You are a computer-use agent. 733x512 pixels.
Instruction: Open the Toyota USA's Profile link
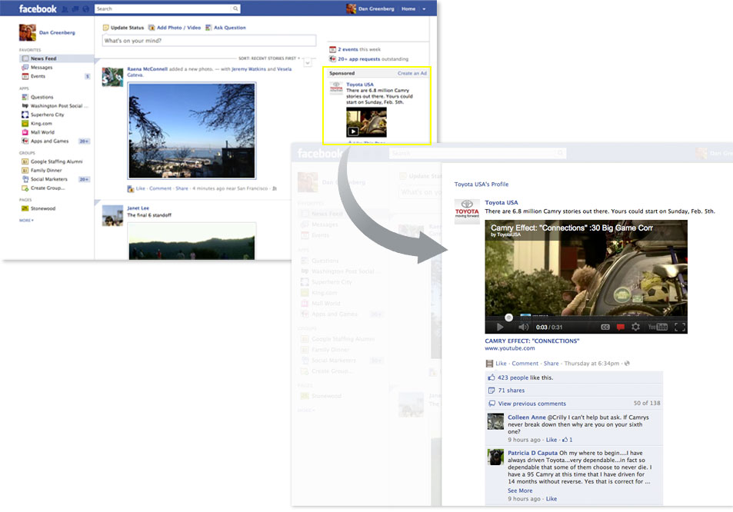[x=481, y=185]
